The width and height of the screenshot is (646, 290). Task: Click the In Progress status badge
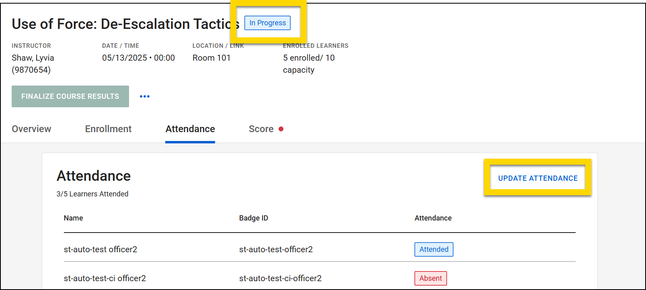[267, 23]
